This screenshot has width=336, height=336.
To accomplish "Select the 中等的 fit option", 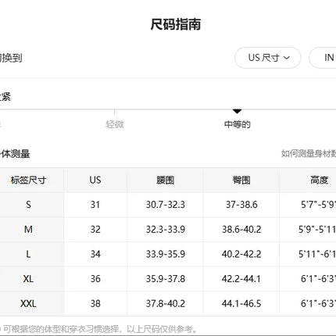I will pos(237,124).
